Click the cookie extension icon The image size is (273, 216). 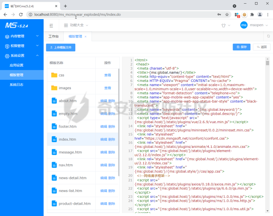(x=245, y=15)
